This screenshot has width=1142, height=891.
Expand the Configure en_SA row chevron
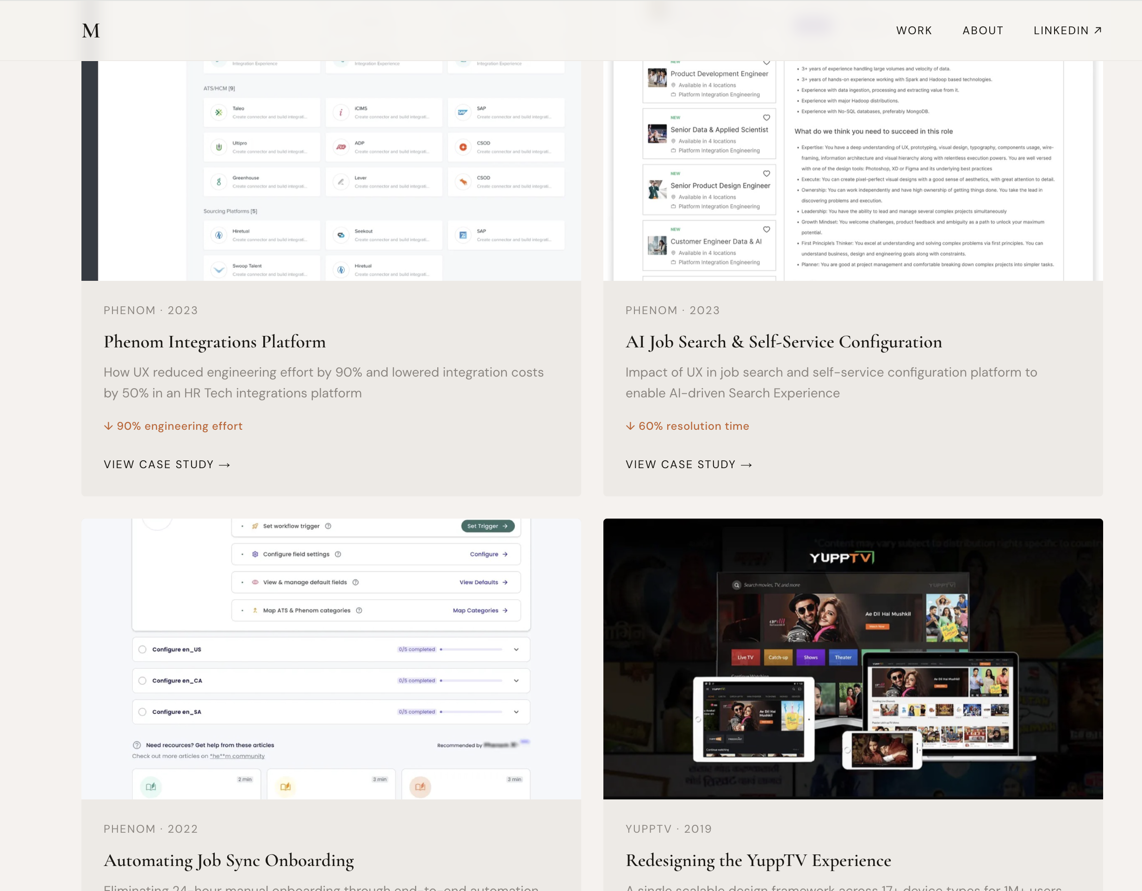516,712
